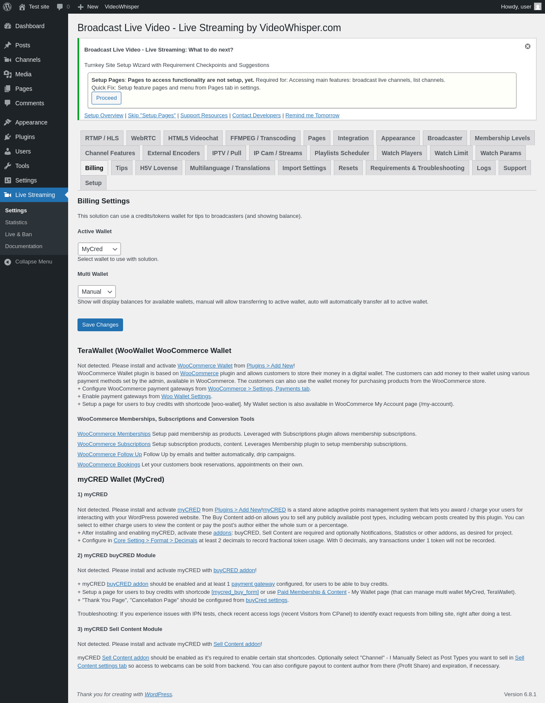Open the Documentation submenu item
Viewport: 545px width, 703px height.
pos(24,246)
